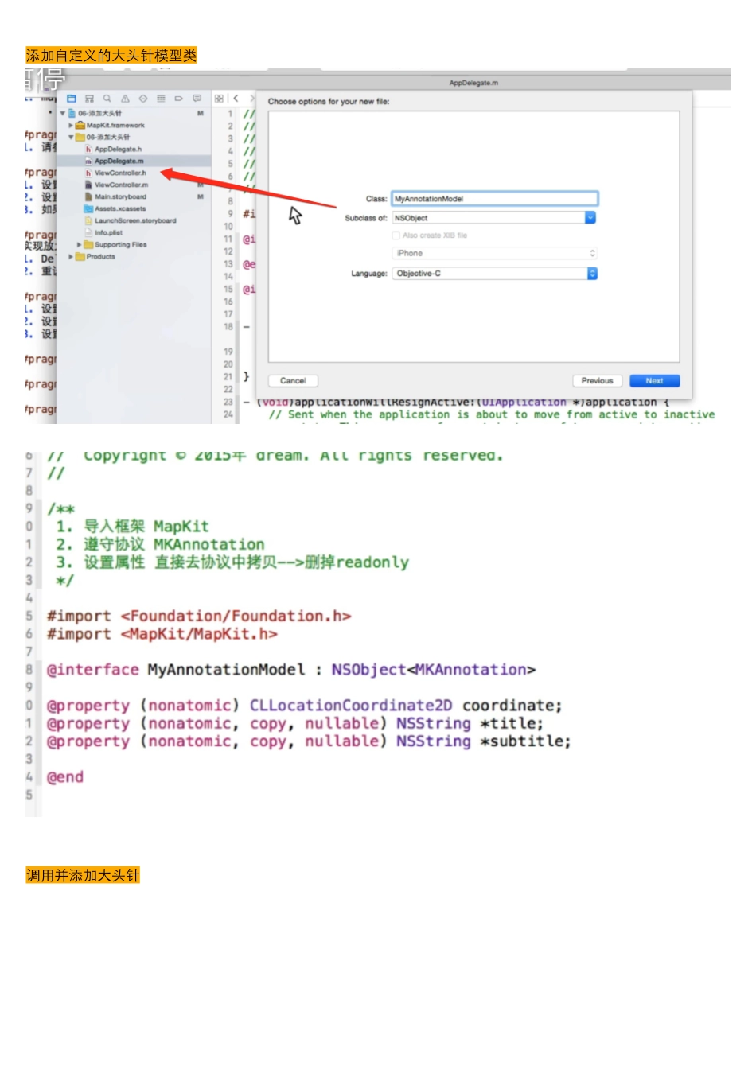Switch to the Symbol navigator icon
This screenshot has width=756, height=1070.
[x=89, y=99]
